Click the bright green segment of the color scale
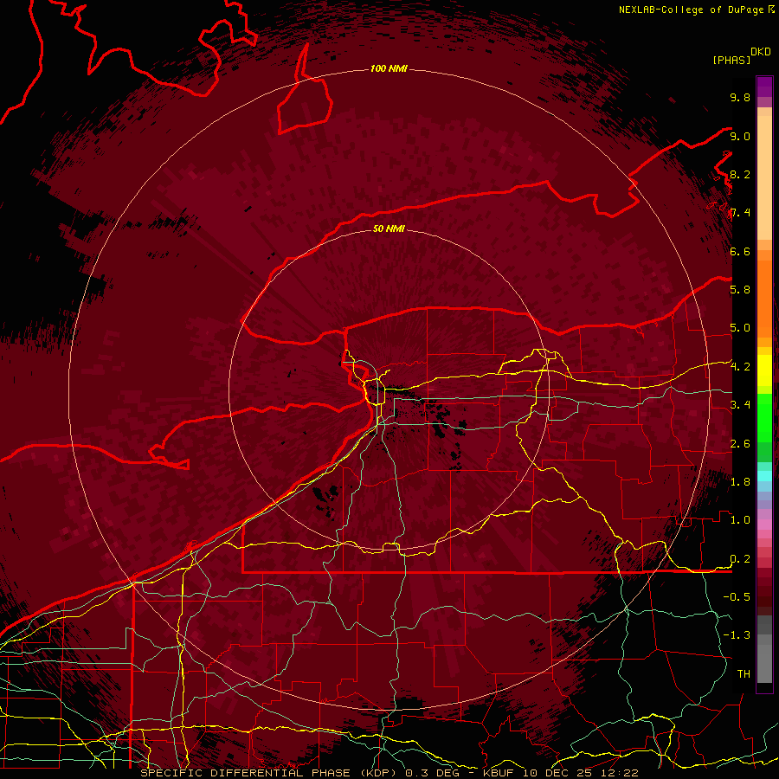 (x=764, y=417)
